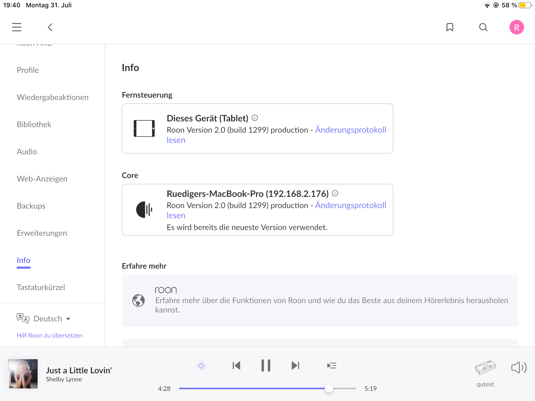Select the Info settings tab
535x401 pixels.
[x=24, y=260]
